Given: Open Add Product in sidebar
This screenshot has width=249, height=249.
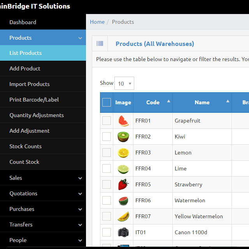Looking at the screenshot, I should coord(43,68).
